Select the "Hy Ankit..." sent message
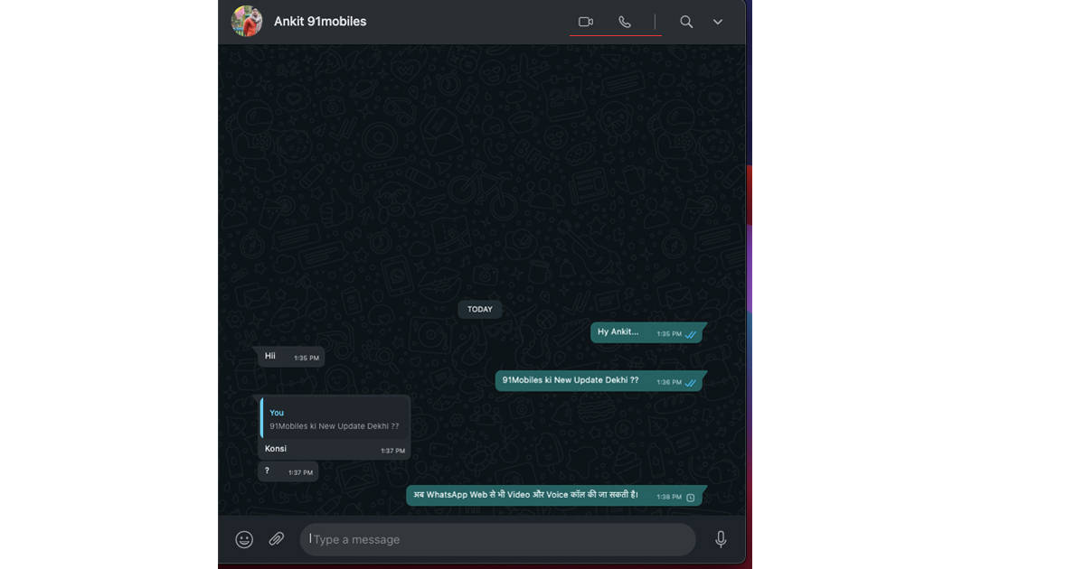Screen dimensions: 1085x569 coord(618,332)
